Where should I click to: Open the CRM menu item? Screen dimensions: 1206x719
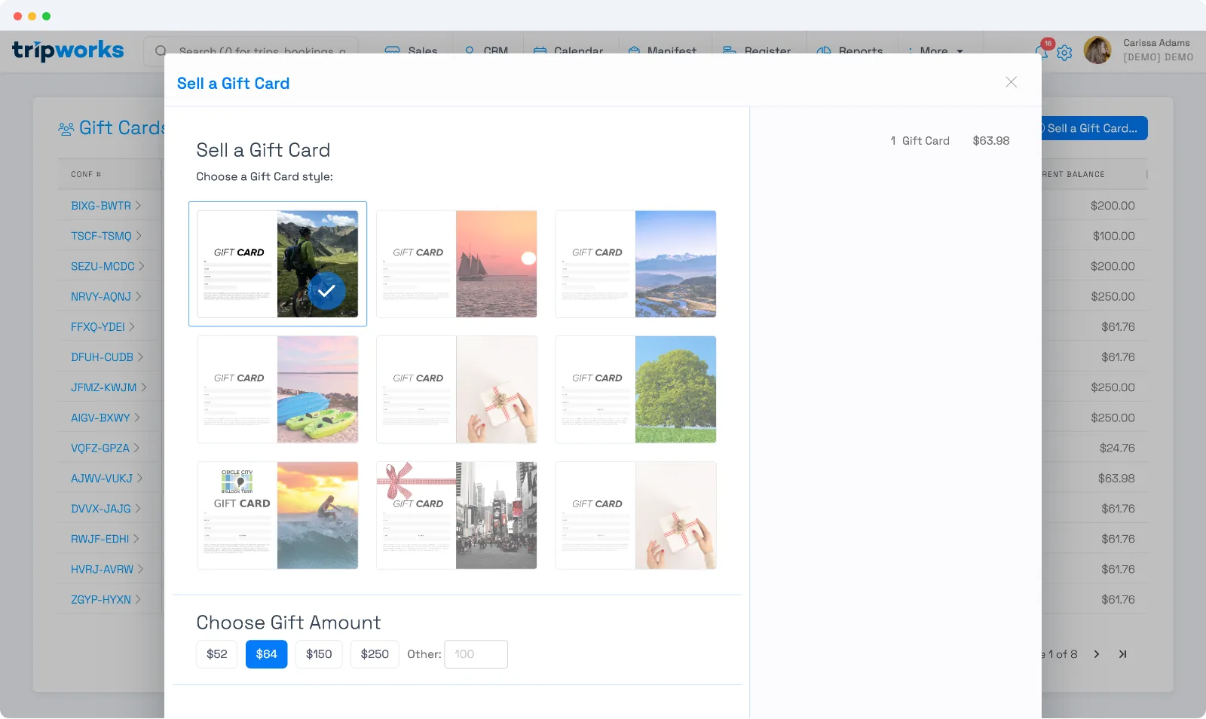pyautogui.click(x=486, y=51)
